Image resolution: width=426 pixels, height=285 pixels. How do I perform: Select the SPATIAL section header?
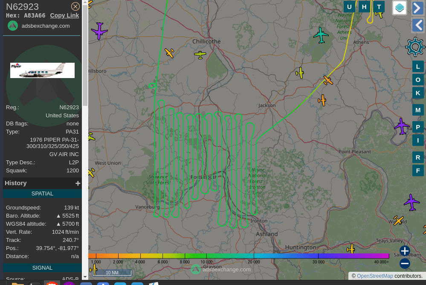[x=42, y=194]
